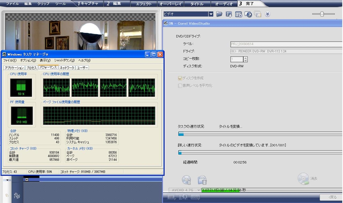The image size is (343, 203).
Task: Select the ネットワーク tab in Task Manager
Action: tap(67, 68)
